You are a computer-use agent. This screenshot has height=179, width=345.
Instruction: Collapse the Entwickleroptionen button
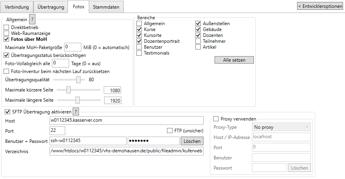point(320,6)
